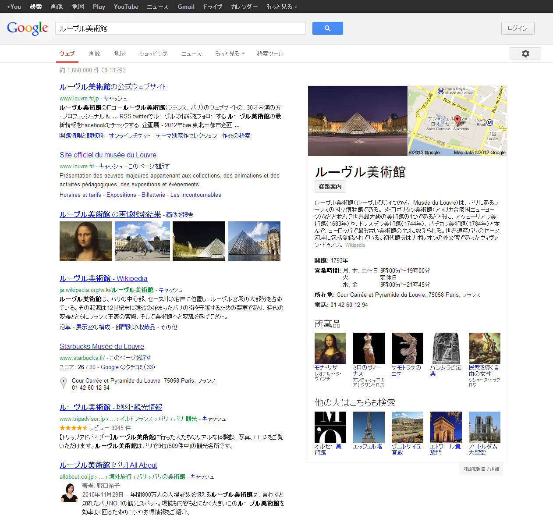Screen dimensions: 553x526
Task: Click the エッフェル塔 related search thumbnail
Action: coord(369,427)
